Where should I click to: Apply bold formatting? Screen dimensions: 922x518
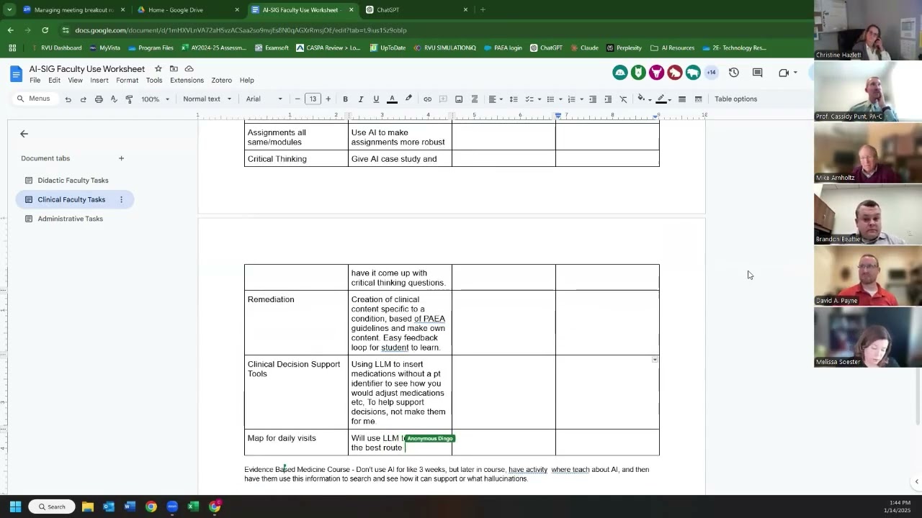[345, 99]
